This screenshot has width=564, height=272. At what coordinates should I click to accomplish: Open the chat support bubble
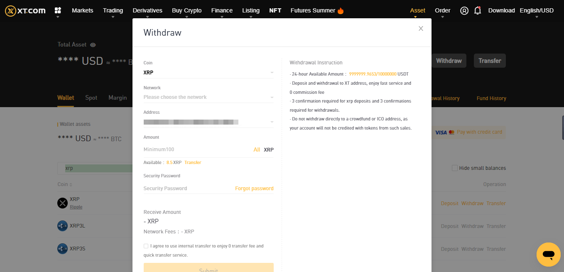(x=548, y=255)
